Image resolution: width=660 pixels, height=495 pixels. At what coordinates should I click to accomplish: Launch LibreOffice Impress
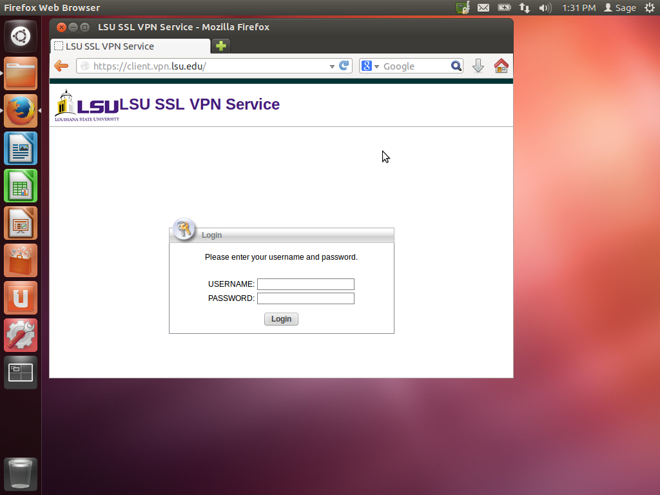coord(21,223)
